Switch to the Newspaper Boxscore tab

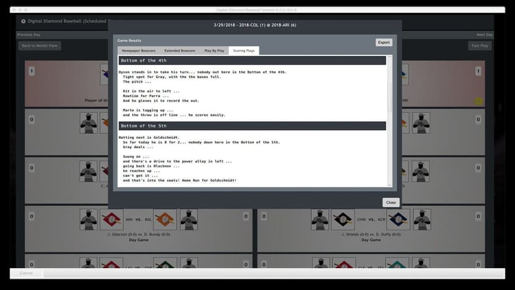[139, 50]
